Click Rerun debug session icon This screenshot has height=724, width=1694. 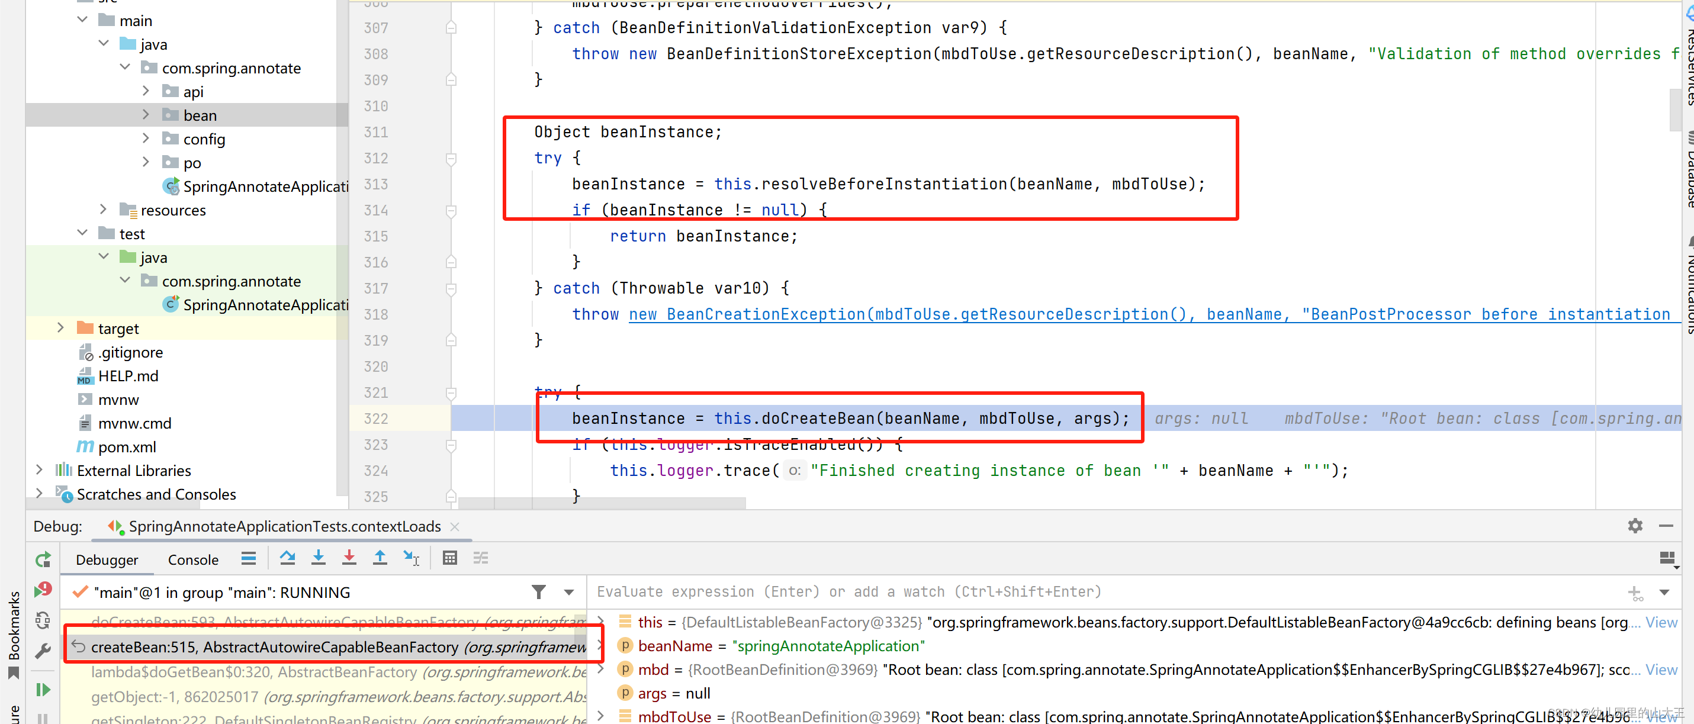(43, 559)
